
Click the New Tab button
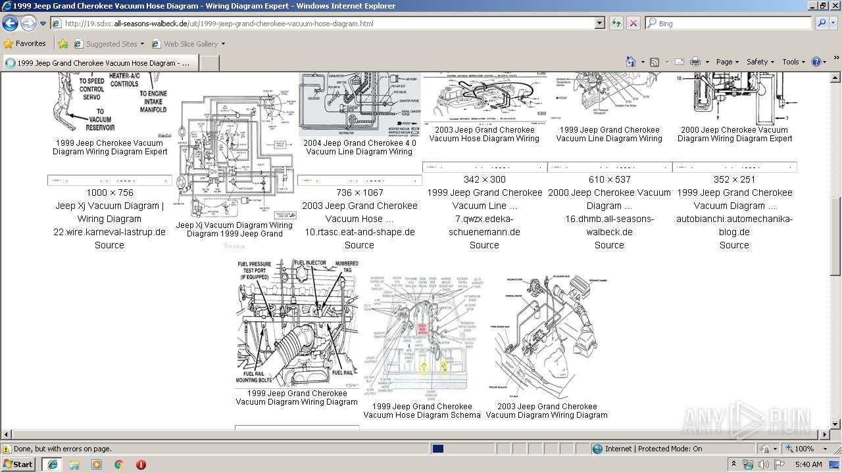click(x=209, y=63)
